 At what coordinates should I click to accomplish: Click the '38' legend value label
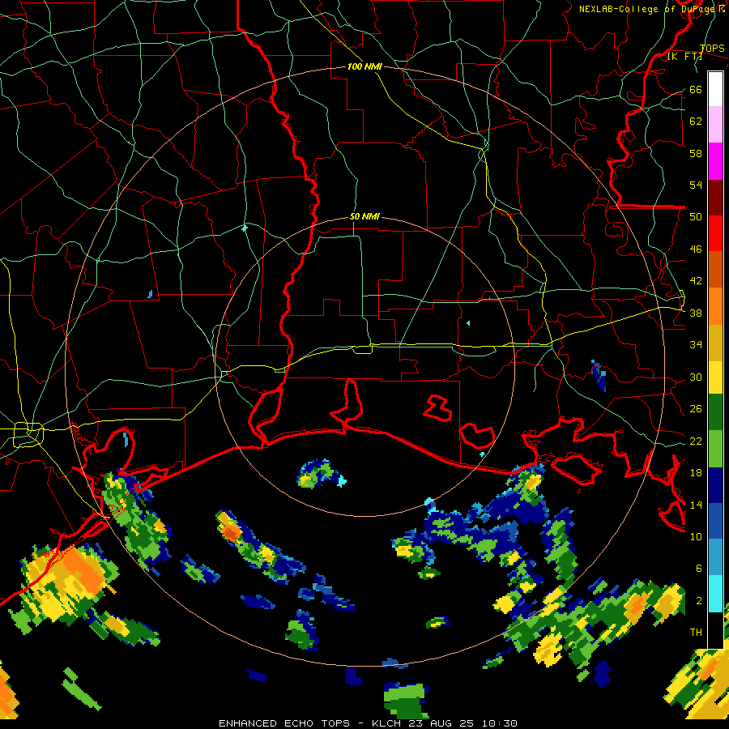[696, 313]
